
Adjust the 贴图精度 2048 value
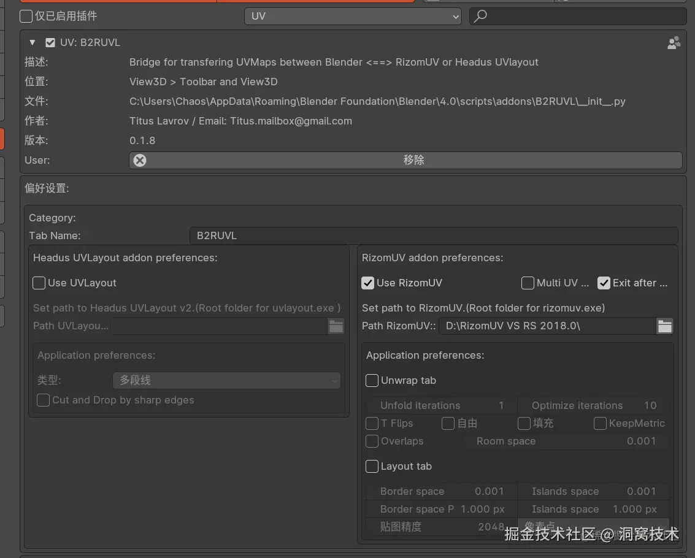click(442, 527)
